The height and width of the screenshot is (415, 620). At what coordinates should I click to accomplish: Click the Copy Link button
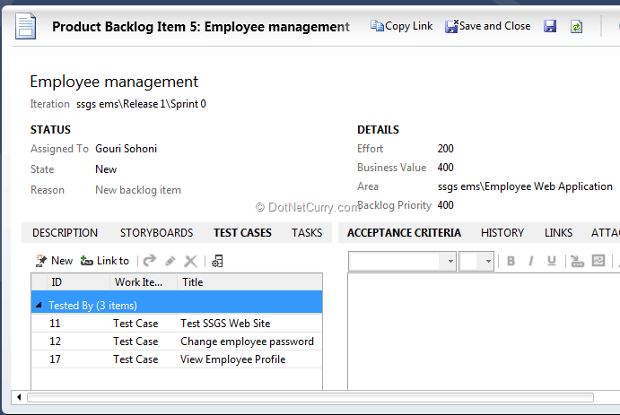(402, 26)
